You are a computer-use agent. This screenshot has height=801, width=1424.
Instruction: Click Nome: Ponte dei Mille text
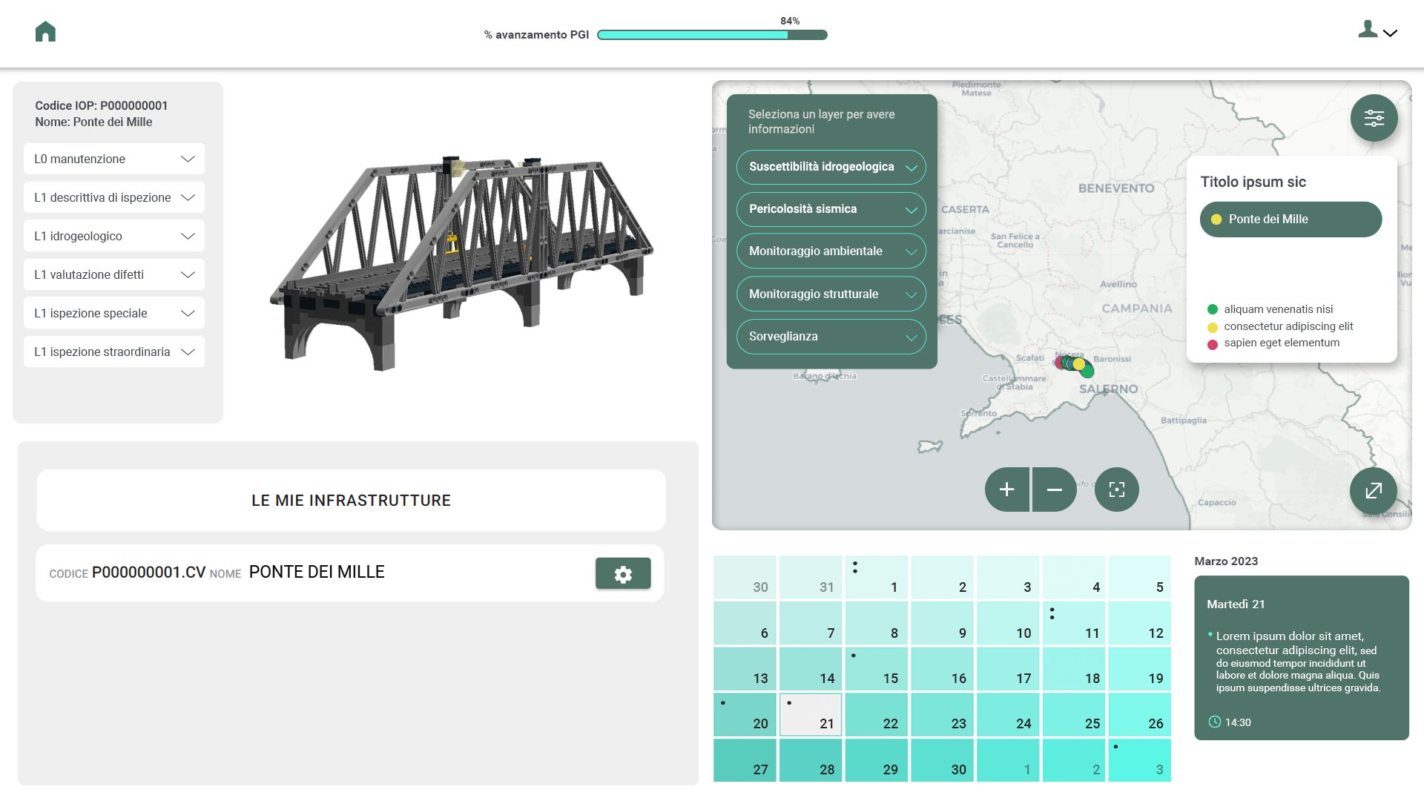pos(93,122)
